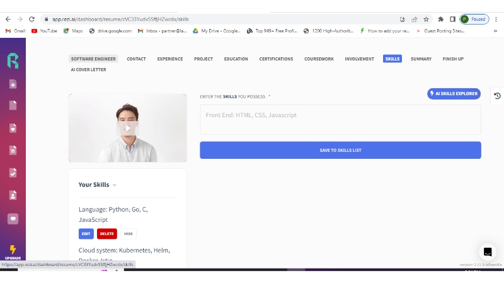Click the Rezi logo in sidebar
The image size is (504, 283).
pos(13,60)
